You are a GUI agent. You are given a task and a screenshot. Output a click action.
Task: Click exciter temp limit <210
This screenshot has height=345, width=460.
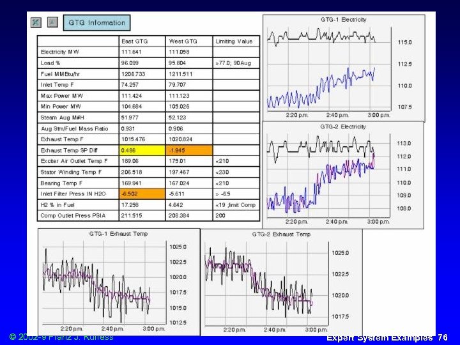(x=222, y=161)
